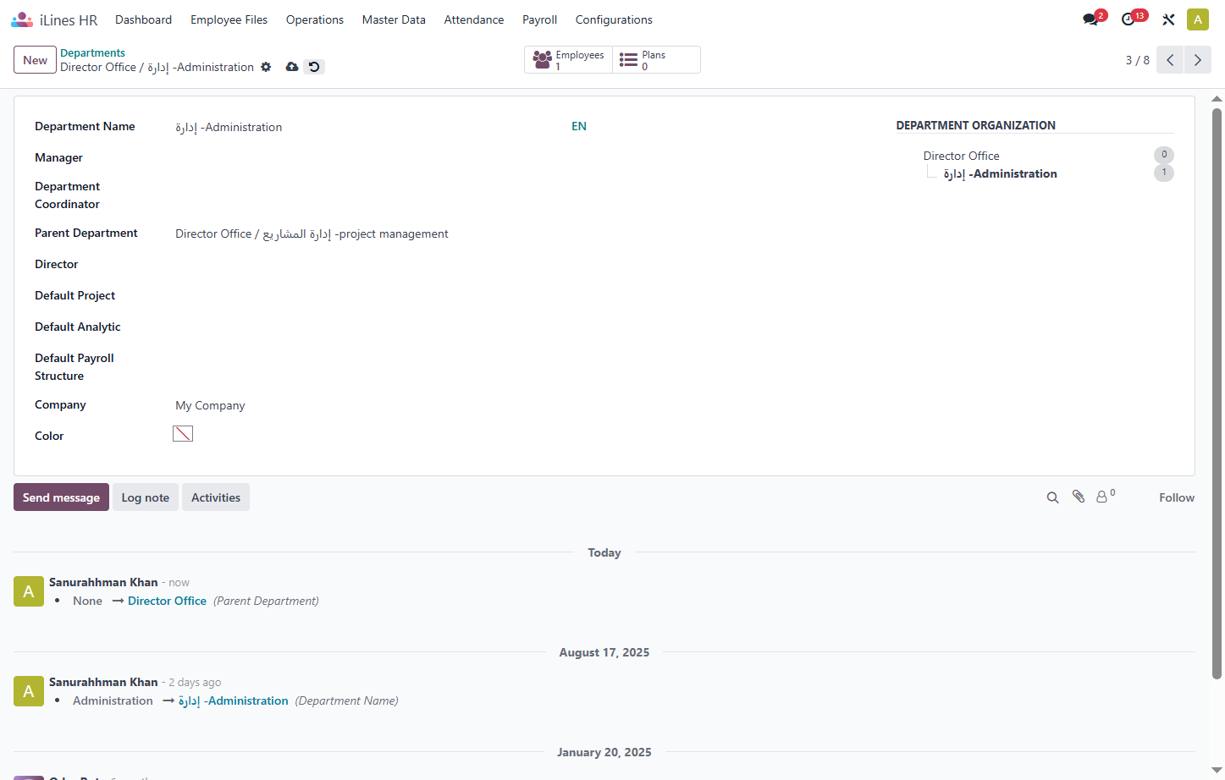Open the conversations chat icon
This screenshot has height=780, width=1225.
coord(1090,19)
